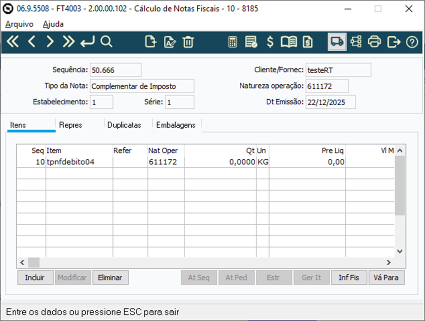Click the Vá Para button
Screen dimensions: 425x321
pyautogui.click(x=386, y=277)
